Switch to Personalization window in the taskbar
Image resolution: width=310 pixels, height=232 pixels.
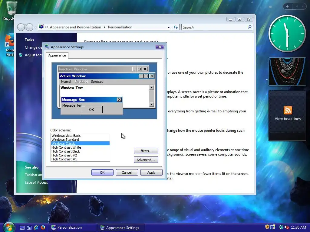pos(72,227)
